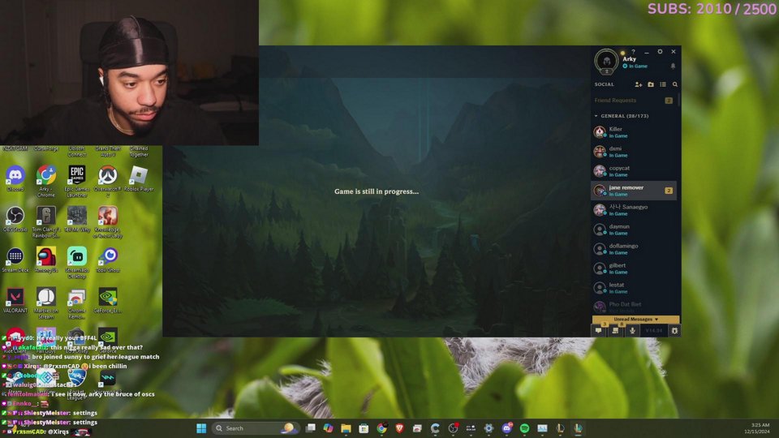Image resolution: width=779 pixels, height=438 pixels.
Task: Open OBS Studio from the taskbar
Action: pyautogui.click(x=453, y=428)
